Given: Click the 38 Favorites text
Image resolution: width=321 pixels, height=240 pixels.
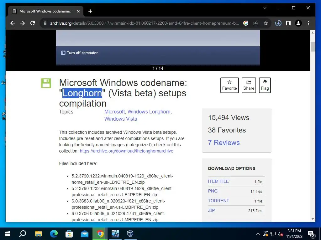Looking at the screenshot, I should [227, 130].
